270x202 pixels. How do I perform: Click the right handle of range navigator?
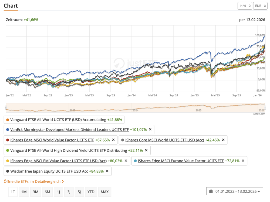pyautogui.click(x=265, y=108)
